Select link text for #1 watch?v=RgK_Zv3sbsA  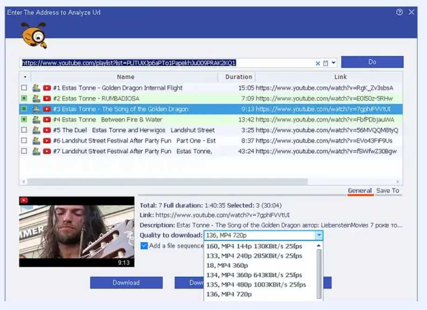pos(325,88)
